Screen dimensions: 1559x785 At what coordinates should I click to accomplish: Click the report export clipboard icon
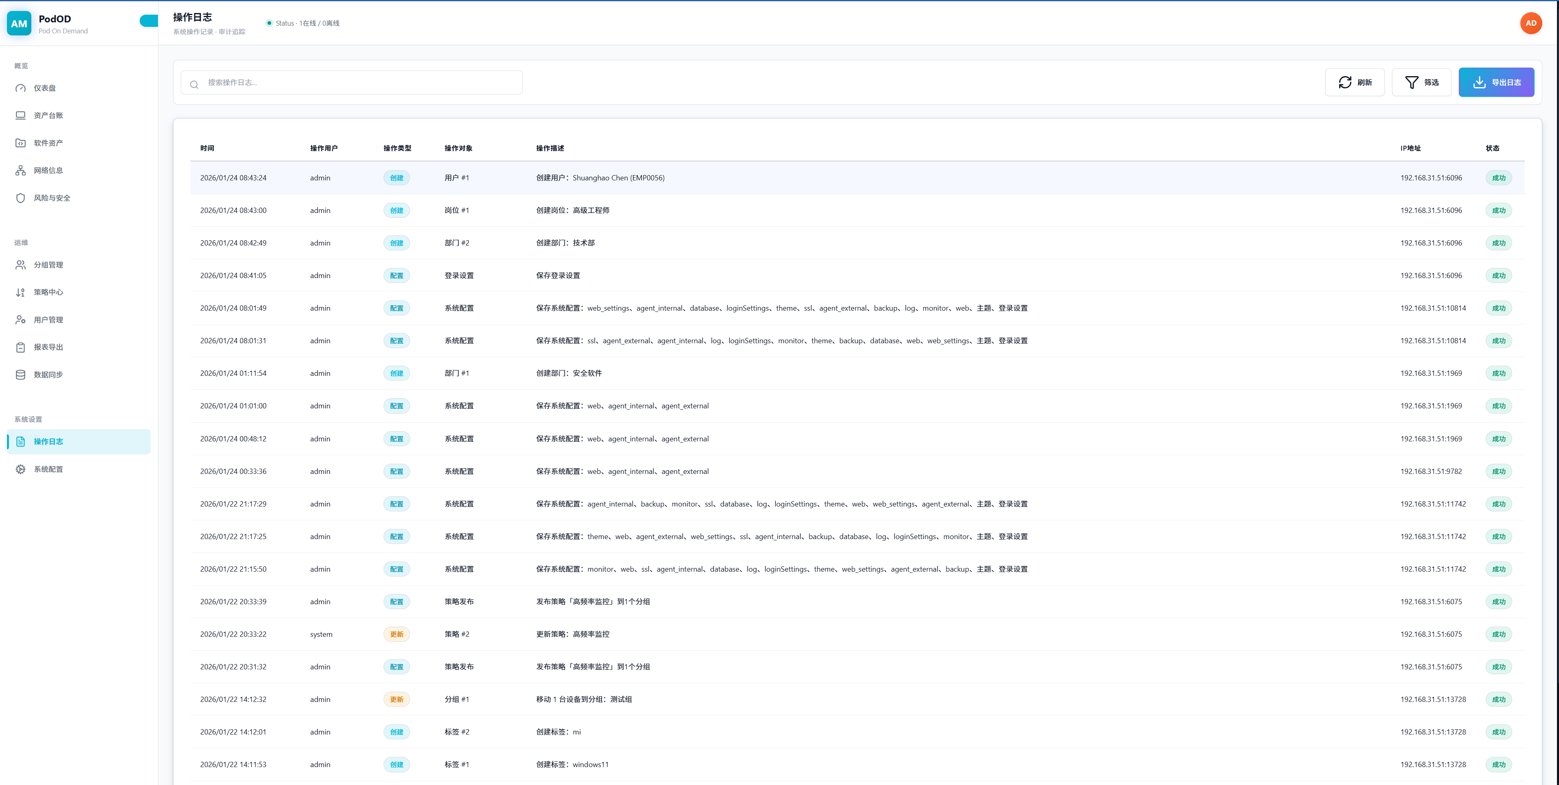(x=21, y=347)
